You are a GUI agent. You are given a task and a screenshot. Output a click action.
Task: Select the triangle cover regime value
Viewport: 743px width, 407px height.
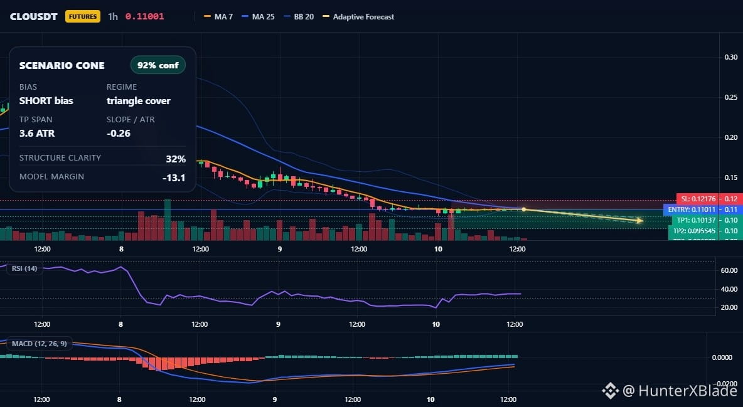point(138,100)
